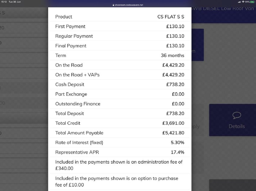Tap the Term 36 months row
The width and height of the screenshot is (256, 191).
[120, 56]
